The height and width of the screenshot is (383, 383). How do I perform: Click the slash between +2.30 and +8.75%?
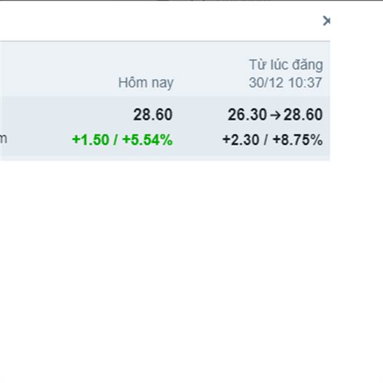coord(266,140)
